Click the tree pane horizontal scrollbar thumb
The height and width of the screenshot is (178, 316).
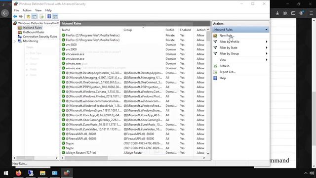coord(25,158)
